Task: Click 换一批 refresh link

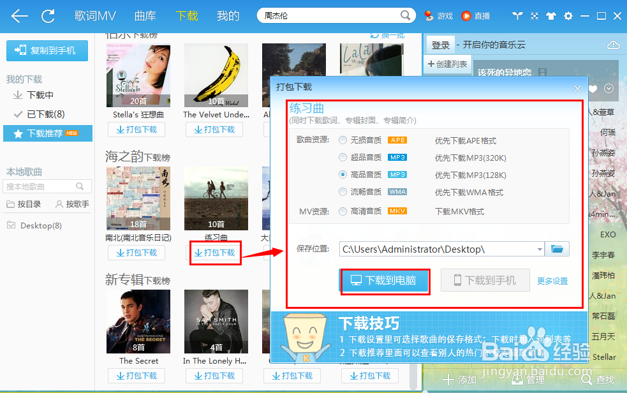Action: click(x=387, y=35)
